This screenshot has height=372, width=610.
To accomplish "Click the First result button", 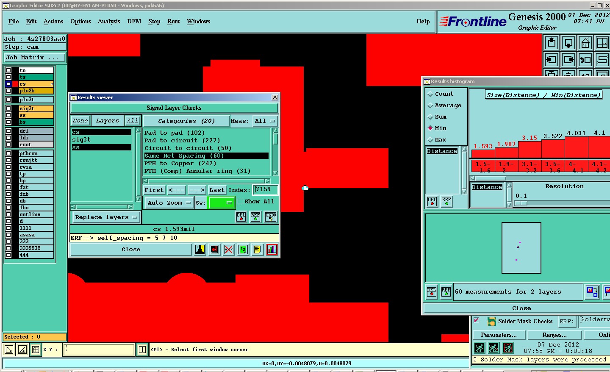I will (154, 190).
